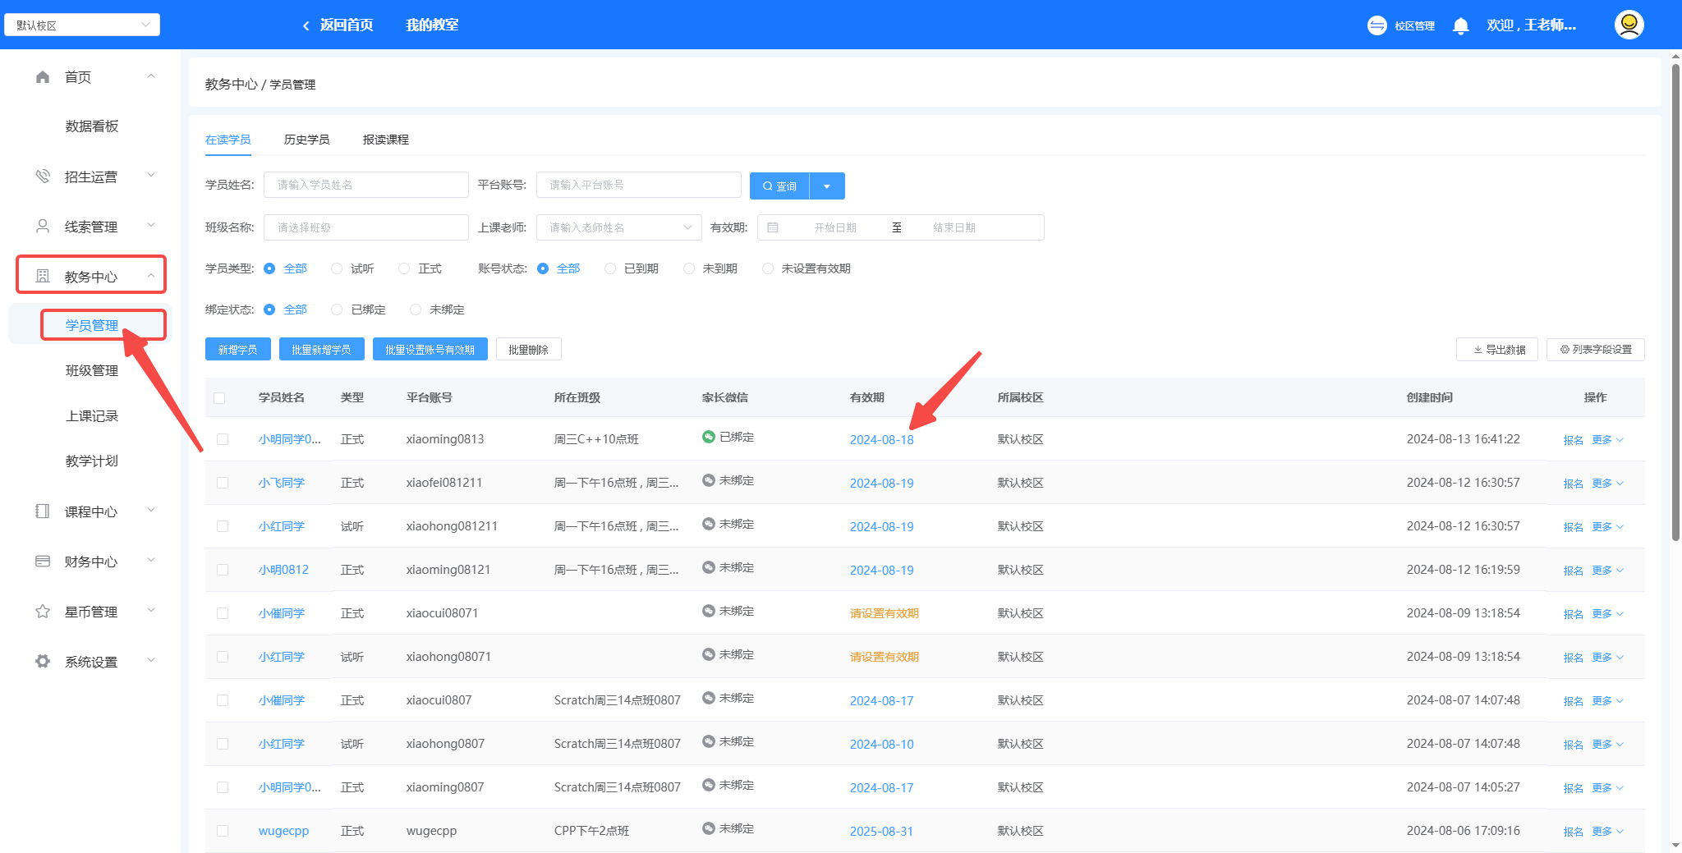The image size is (1682, 853).
Task: Click the WeChat bound icon for xiaoming0813
Action: (x=708, y=437)
